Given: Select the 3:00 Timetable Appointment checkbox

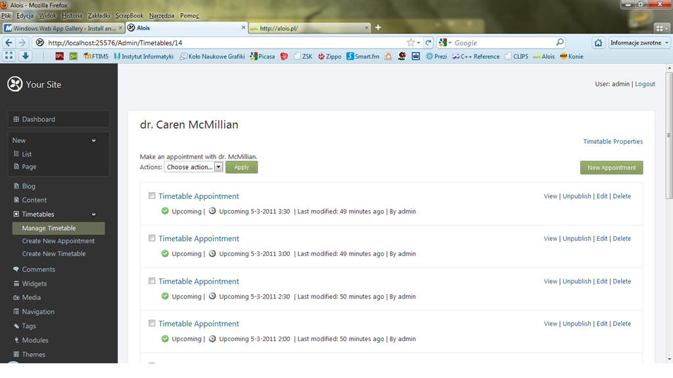Looking at the screenshot, I should pyautogui.click(x=152, y=238).
